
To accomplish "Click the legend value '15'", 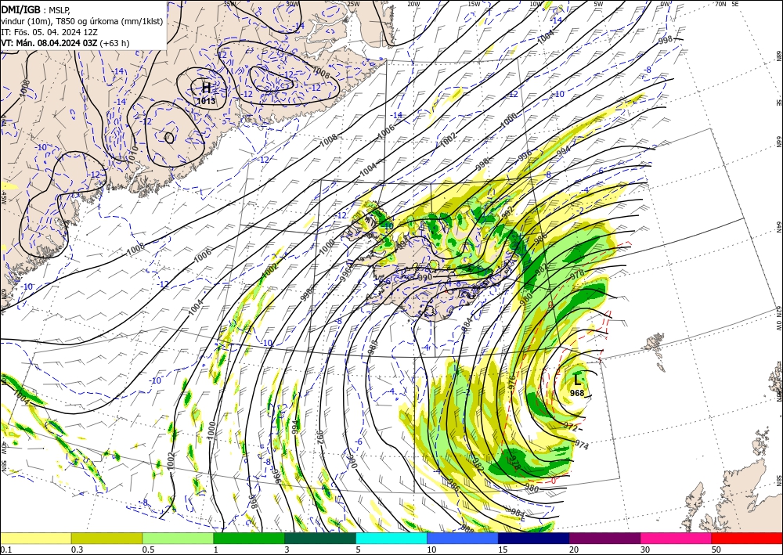I will point(503,550).
